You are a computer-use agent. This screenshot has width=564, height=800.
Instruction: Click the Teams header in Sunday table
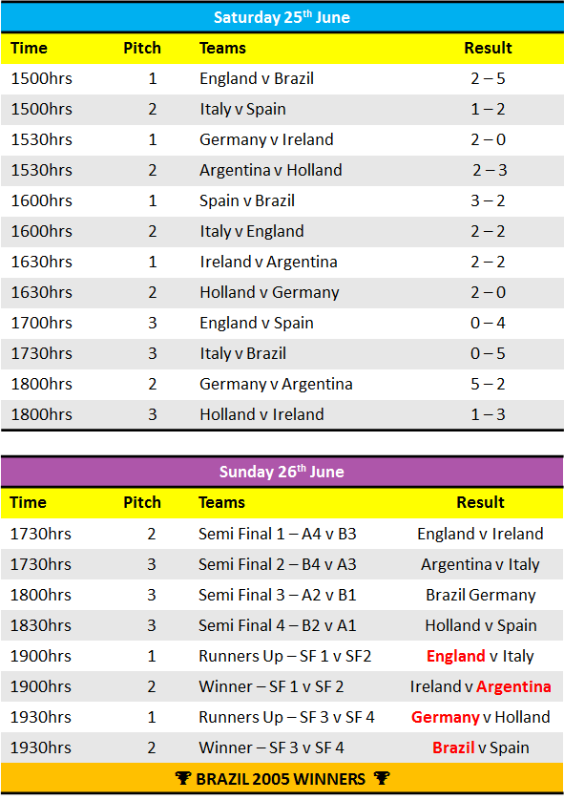[x=221, y=502]
